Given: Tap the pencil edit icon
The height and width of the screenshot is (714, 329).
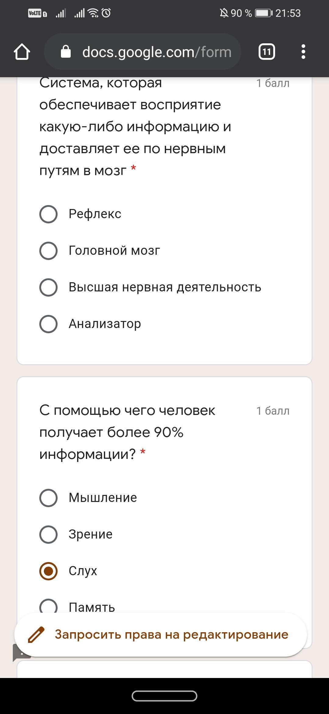Looking at the screenshot, I should [36, 635].
